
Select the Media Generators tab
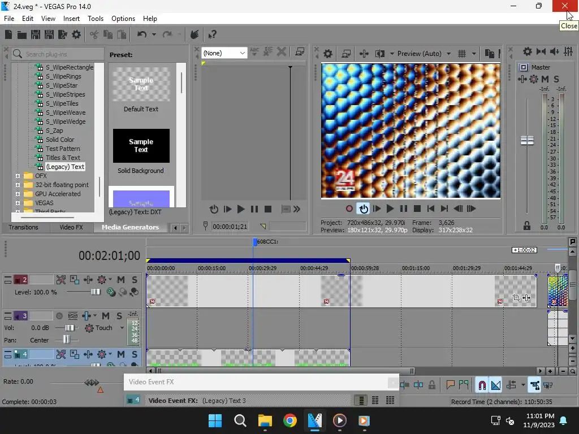point(131,227)
